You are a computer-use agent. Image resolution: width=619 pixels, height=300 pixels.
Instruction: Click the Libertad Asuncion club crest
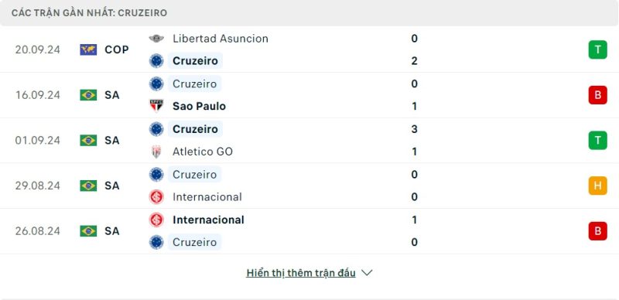coord(156,39)
